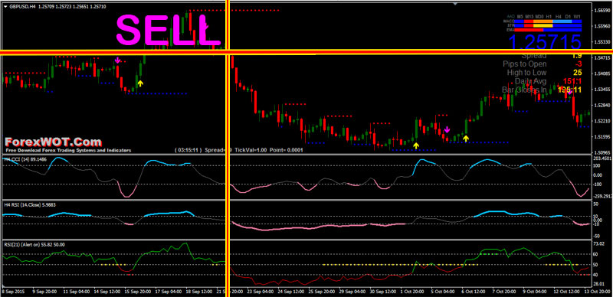Image resolution: width=613 pixels, height=297 pixels.
Task: Click the chart shift triangle marker at top
Action: point(454,4)
